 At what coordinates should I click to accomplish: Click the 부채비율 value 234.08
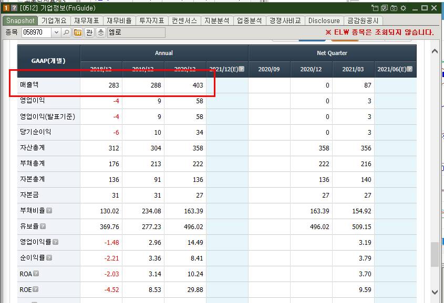tap(151, 211)
